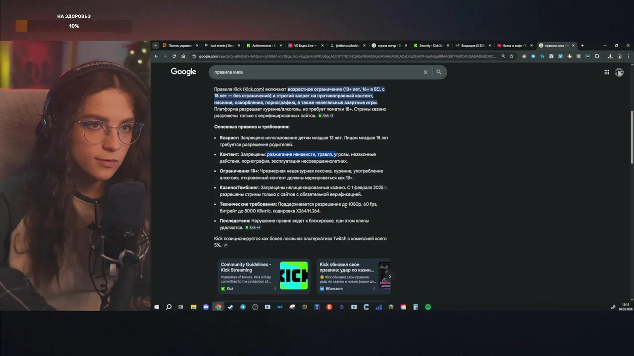Click the Основные правила и требования heading
The height and width of the screenshot is (356, 634).
pyautogui.click(x=252, y=127)
